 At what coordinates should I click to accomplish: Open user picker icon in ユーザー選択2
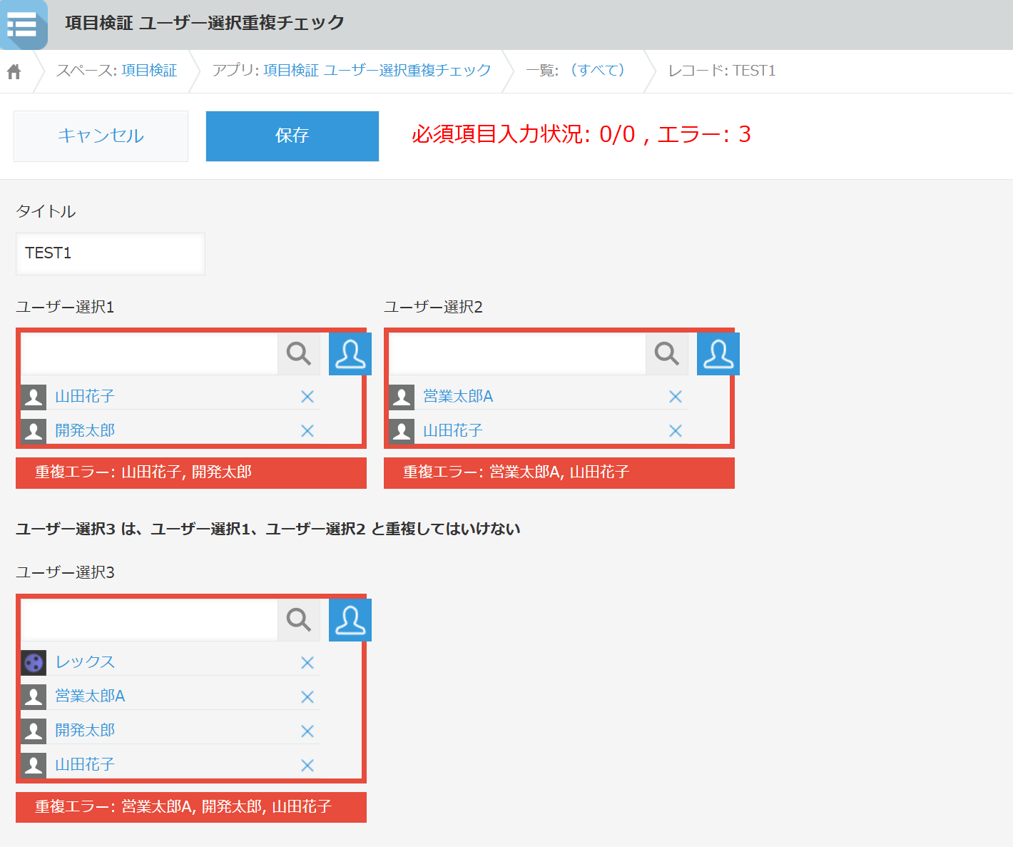click(718, 353)
